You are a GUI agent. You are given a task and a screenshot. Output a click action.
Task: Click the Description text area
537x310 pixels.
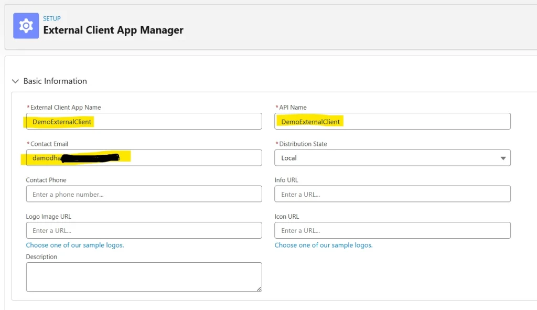click(x=144, y=277)
